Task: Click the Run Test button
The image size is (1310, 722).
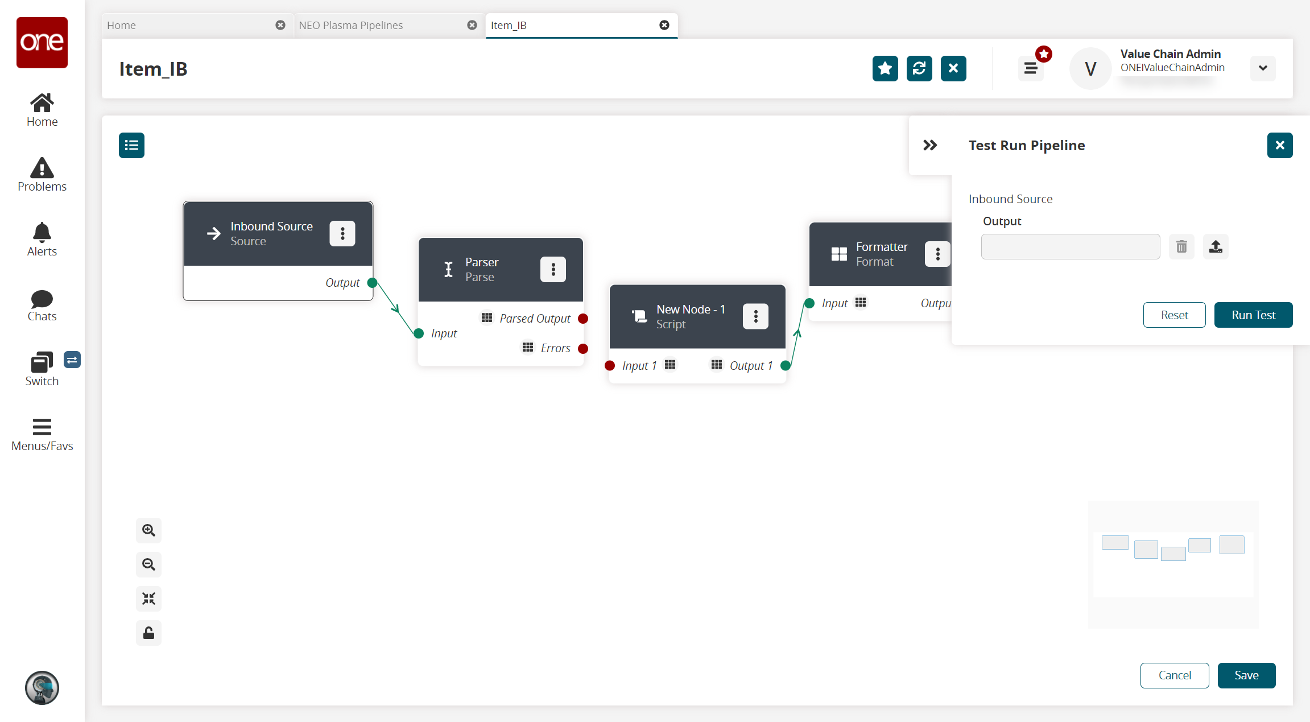Action: click(1253, 315)
